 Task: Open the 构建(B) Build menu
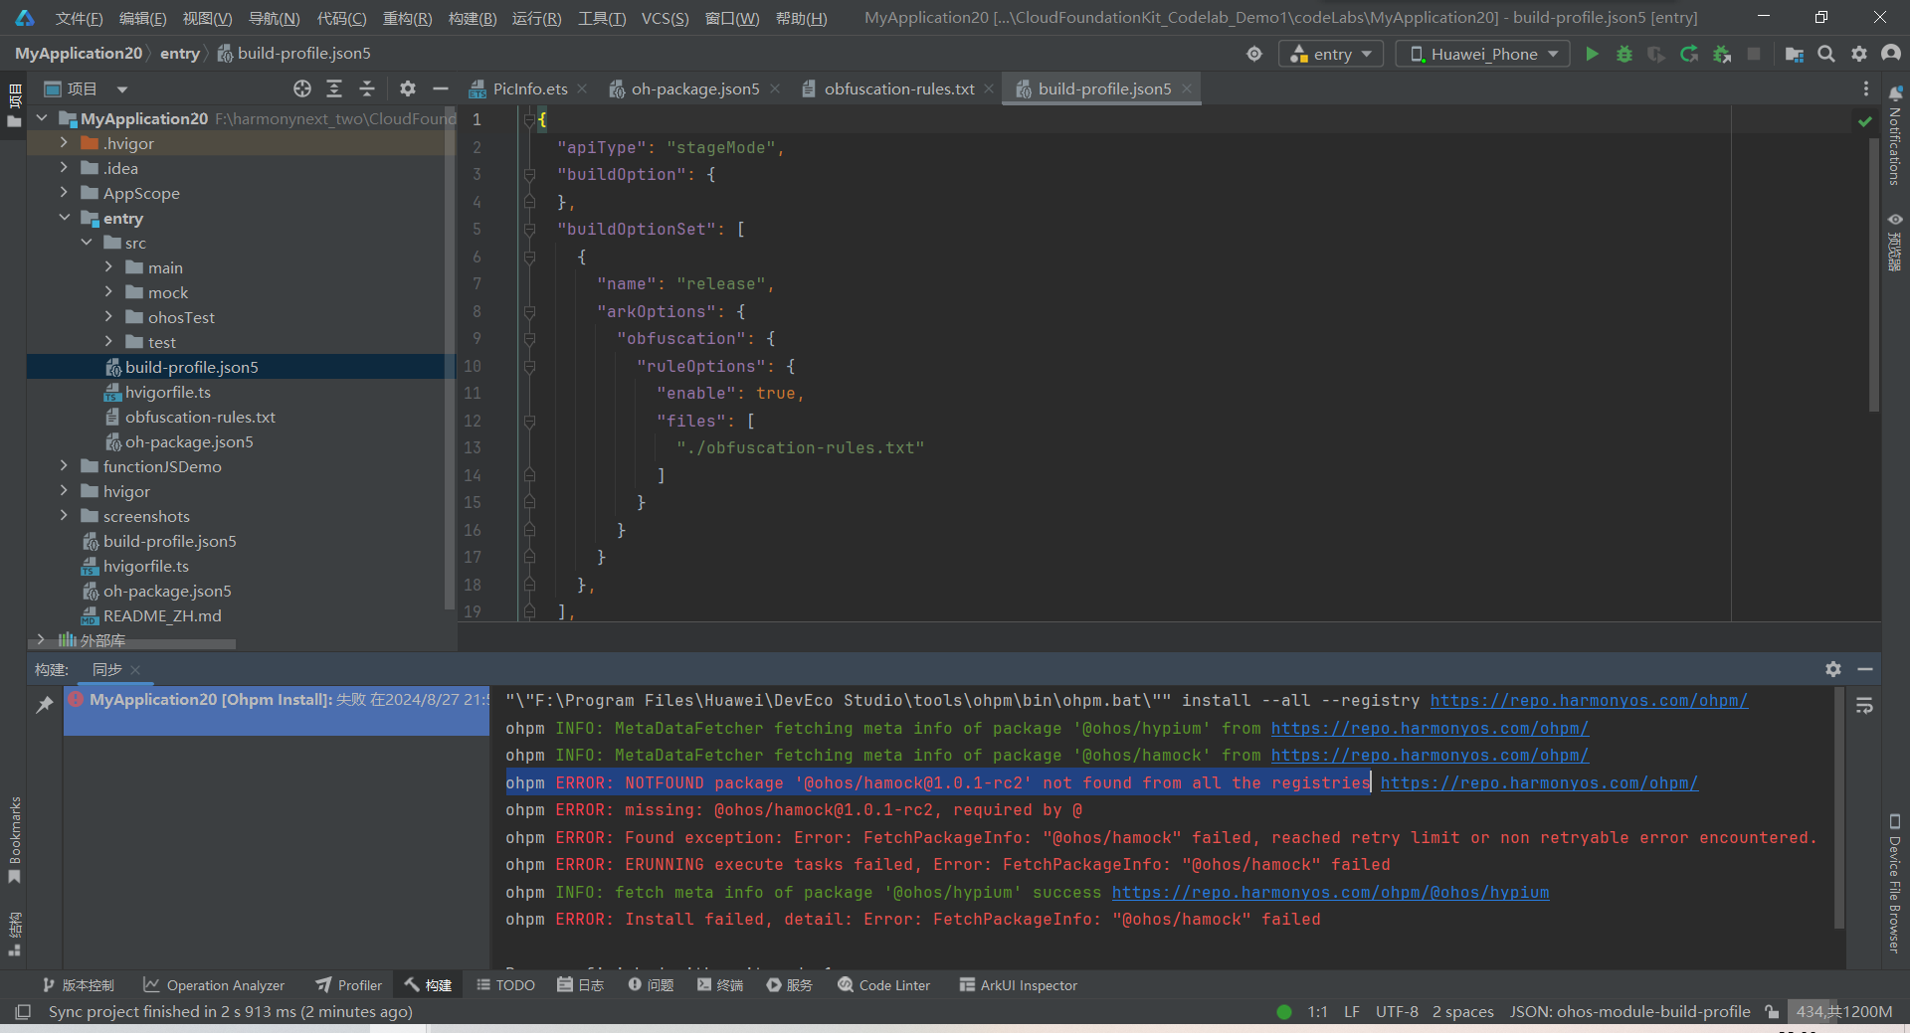[473, 18]
